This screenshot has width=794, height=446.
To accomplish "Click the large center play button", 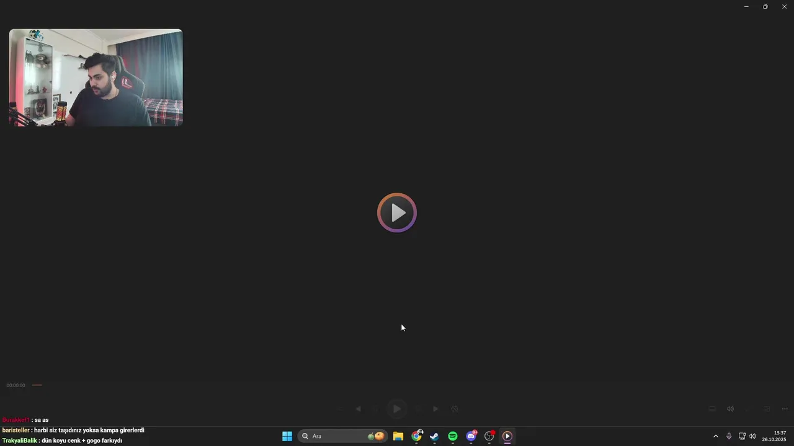I will click(x=397, y=212).
